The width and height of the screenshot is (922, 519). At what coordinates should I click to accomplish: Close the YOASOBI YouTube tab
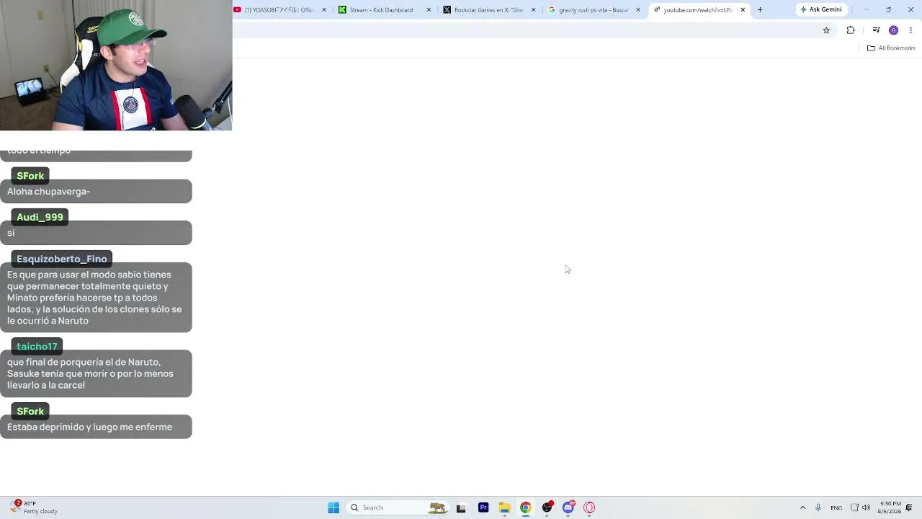click(324, 10)
